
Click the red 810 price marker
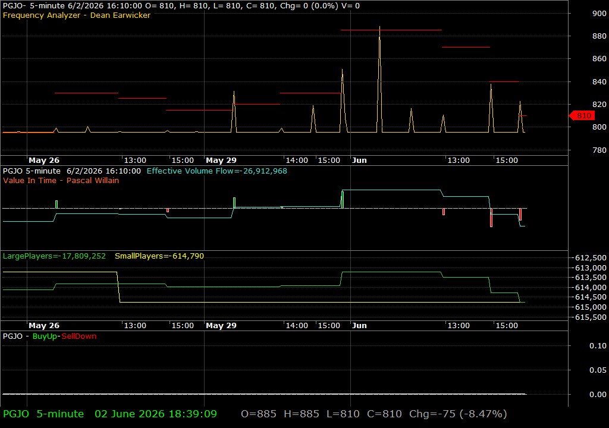pos(582,116)
